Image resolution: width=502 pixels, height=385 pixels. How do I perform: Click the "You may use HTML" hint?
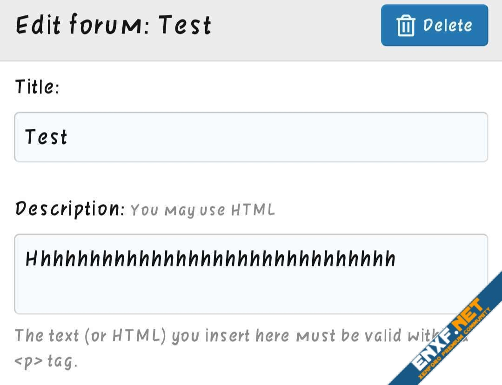coord(203,210)
